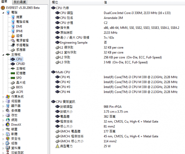Open the BIOS chip icon
The height and width of the screenshot is (154, 185).
pyautogui.click(x=13, y=87)
